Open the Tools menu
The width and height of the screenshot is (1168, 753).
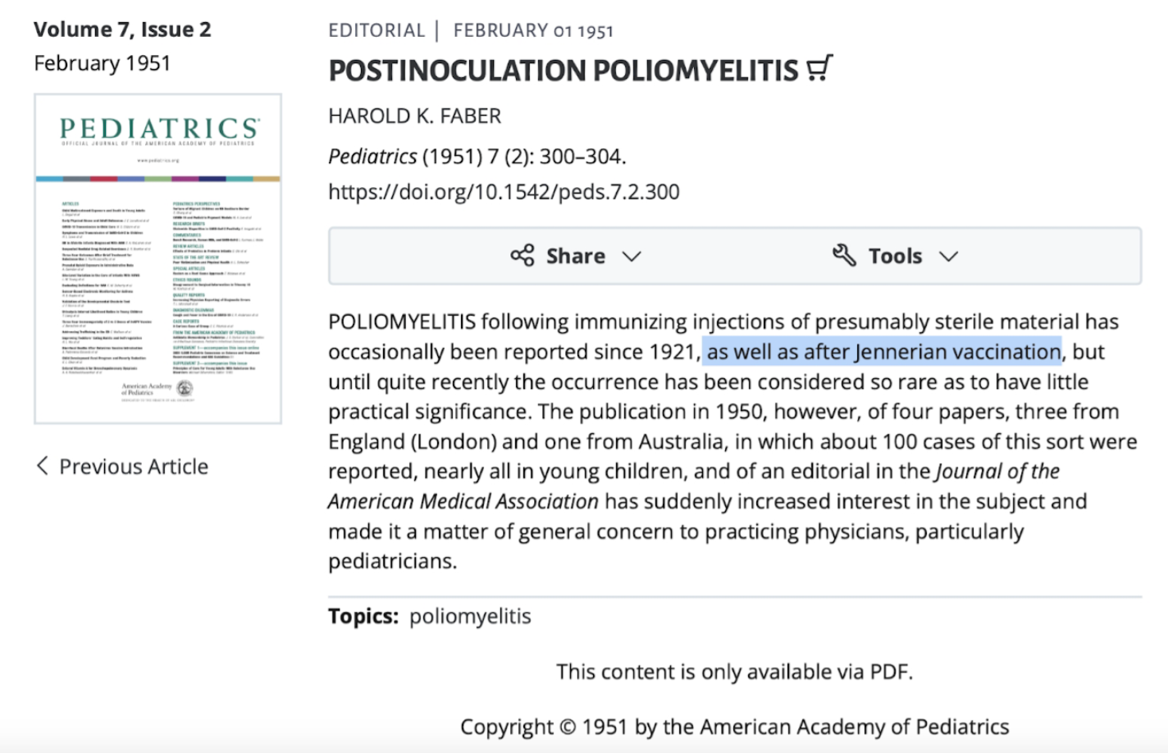(895, 256)
